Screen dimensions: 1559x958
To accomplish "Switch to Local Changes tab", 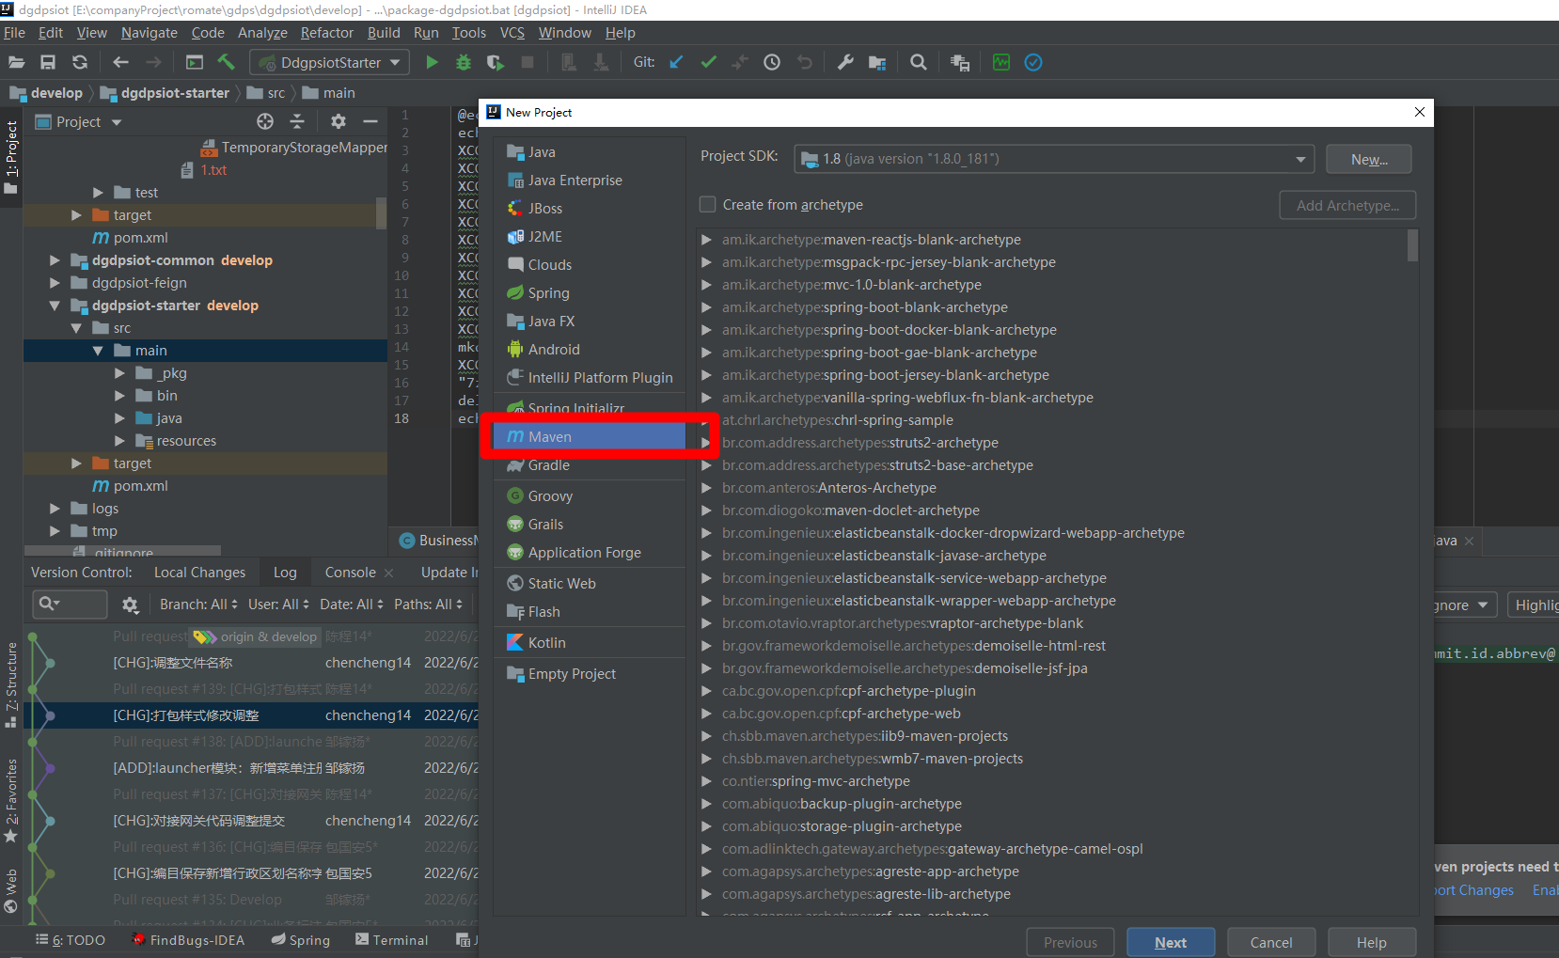I will coord(199,573).
